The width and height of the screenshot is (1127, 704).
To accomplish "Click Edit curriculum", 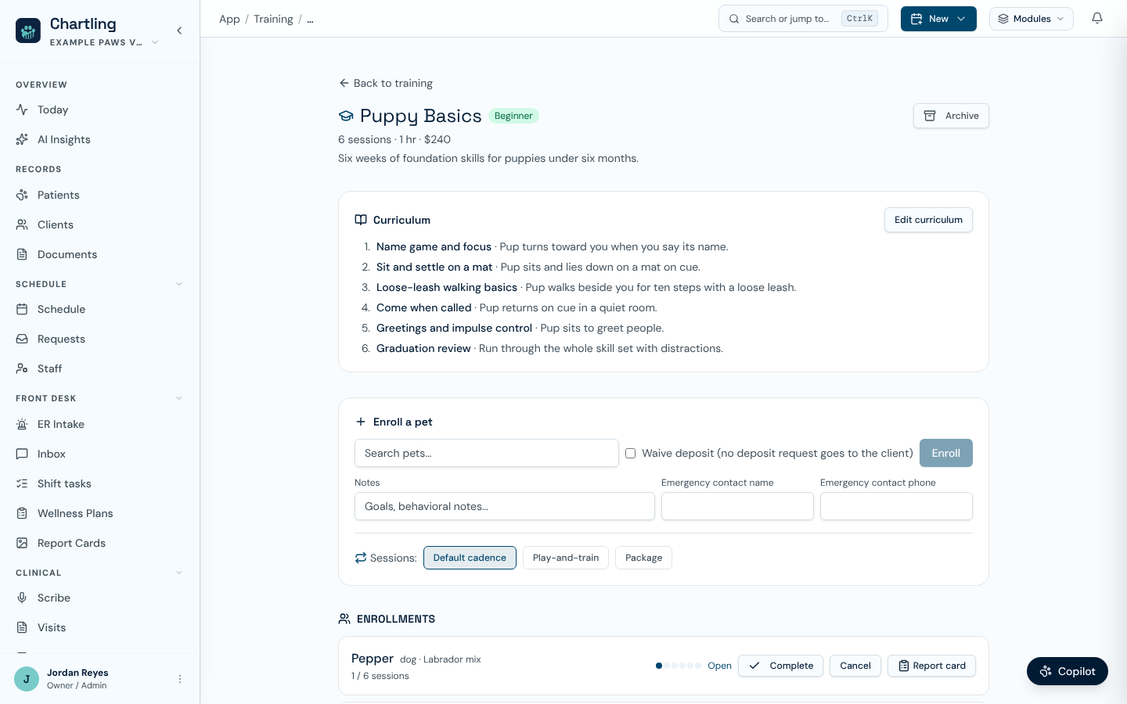I will tap(928, 220).
